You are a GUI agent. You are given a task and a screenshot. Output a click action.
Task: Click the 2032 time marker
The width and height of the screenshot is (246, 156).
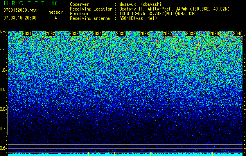50,34
